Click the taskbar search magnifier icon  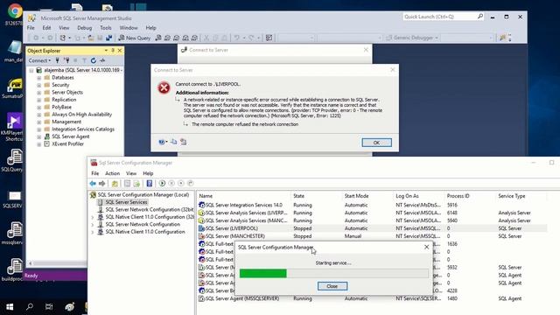(x=30, y=307)
